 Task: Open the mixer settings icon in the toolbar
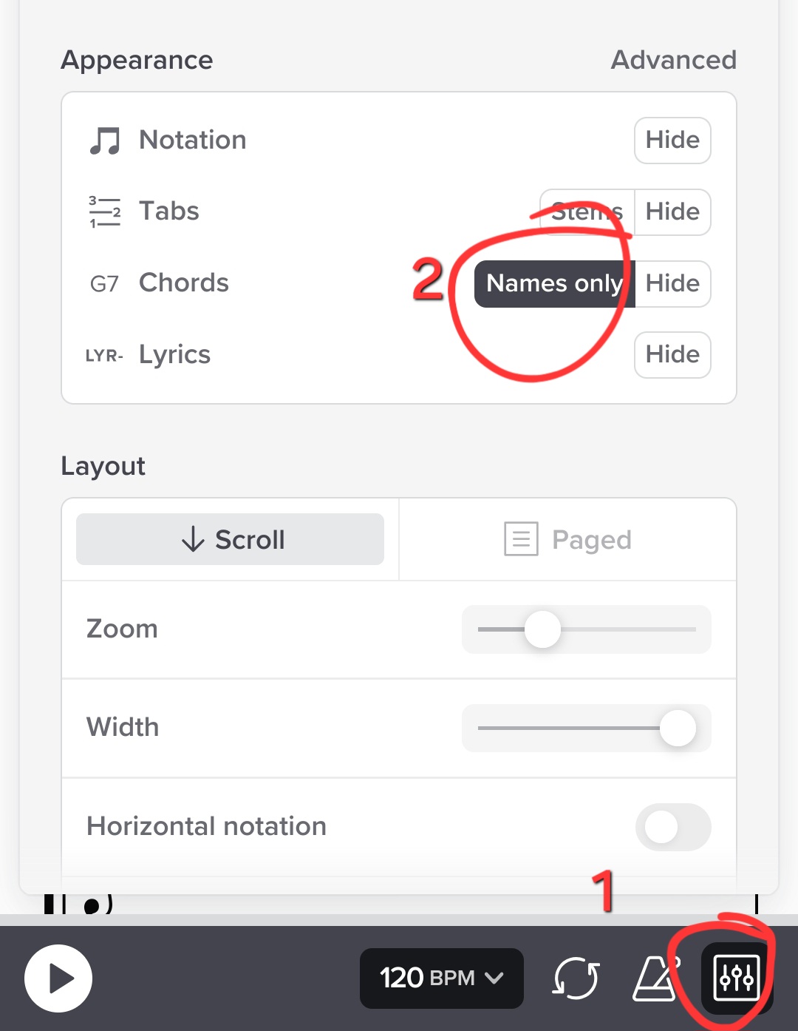pos(735,978)
